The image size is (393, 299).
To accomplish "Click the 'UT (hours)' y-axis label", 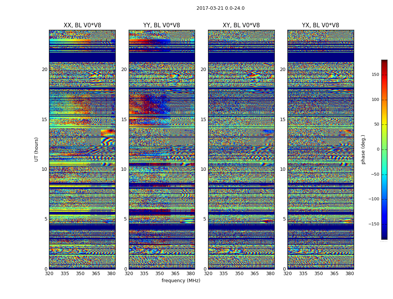I will 36,149.
